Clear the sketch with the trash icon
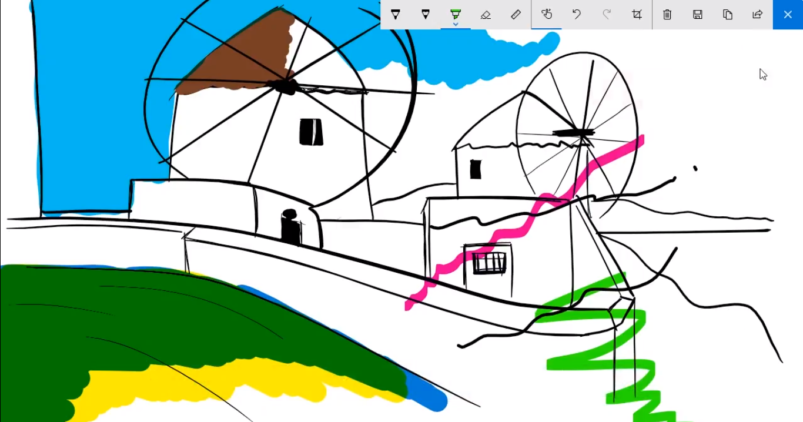 point(667,15)
